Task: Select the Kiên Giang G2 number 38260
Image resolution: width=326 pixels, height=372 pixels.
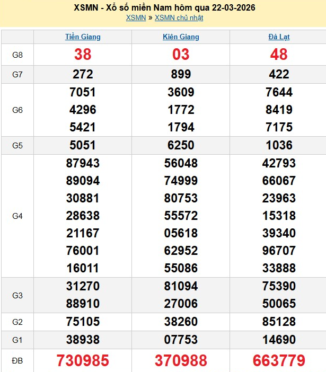Action: 181,322
